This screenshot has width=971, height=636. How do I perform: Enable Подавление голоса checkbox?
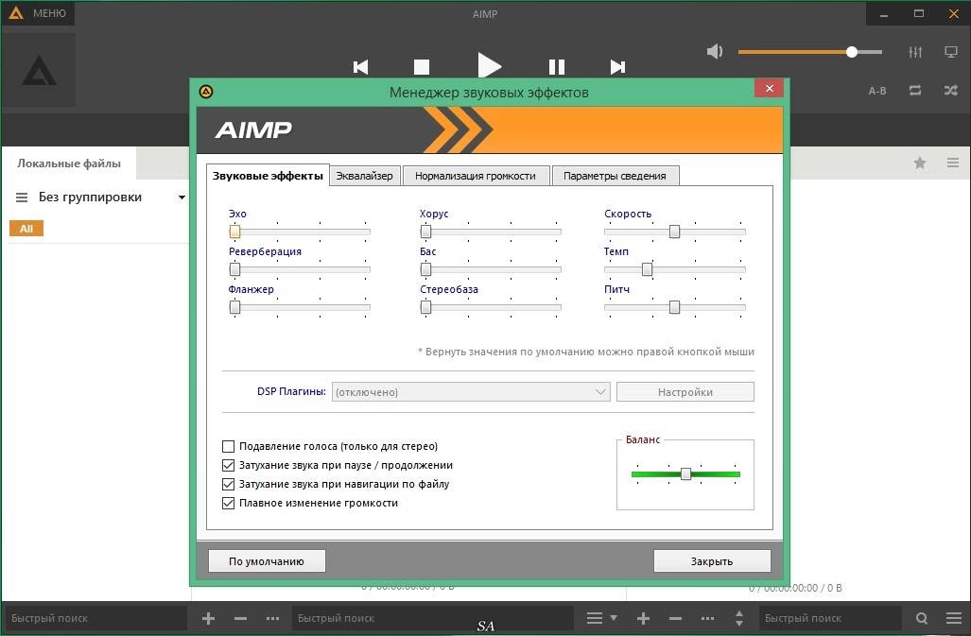coord(229,446)
